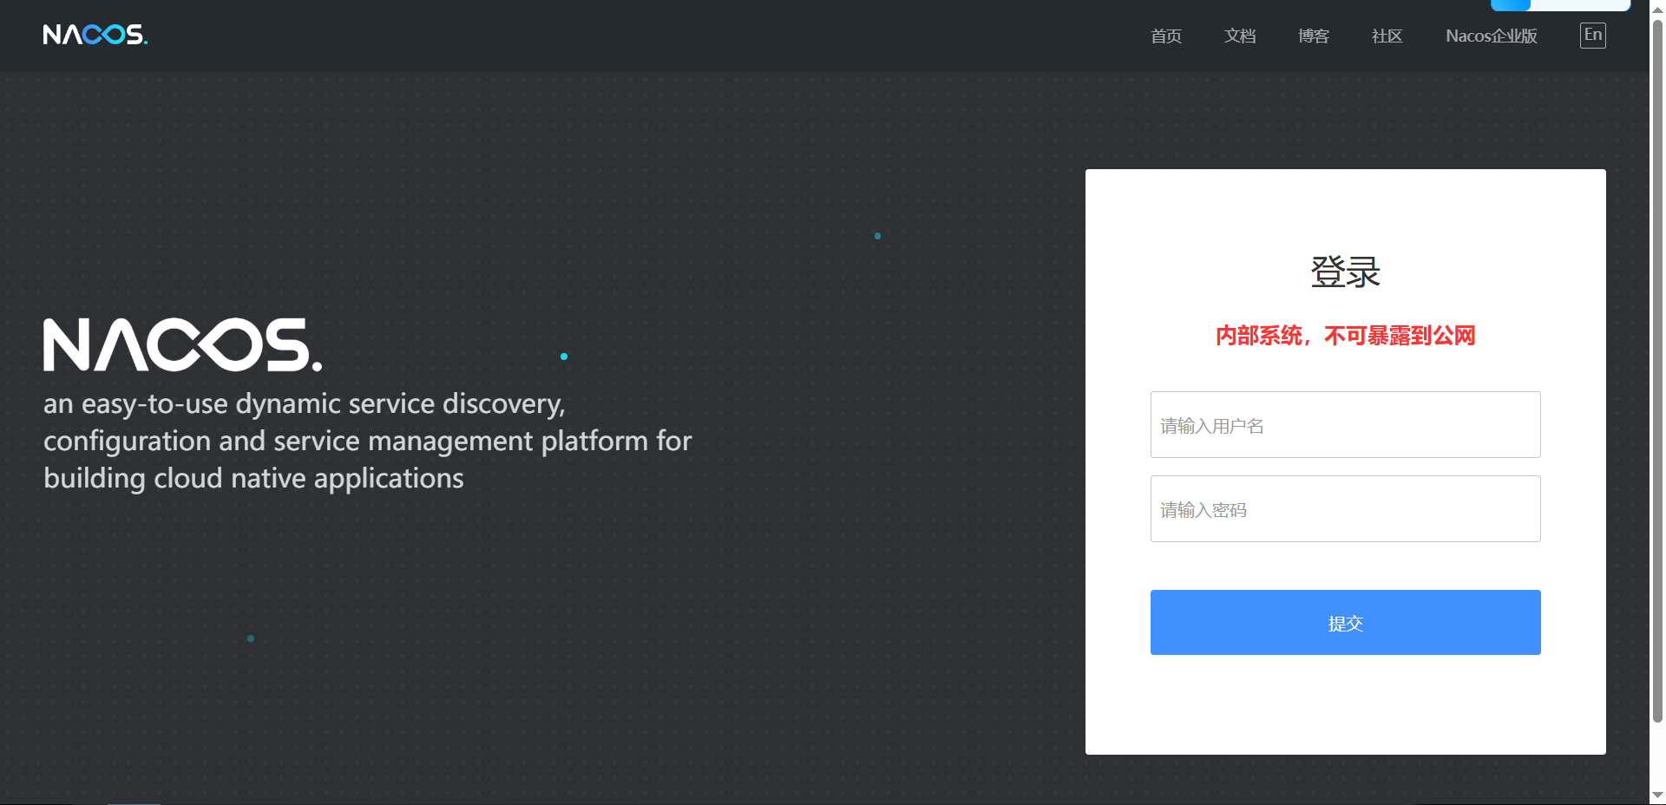
Task: Go to the 博客 page
Action: tap(1313, 36)
